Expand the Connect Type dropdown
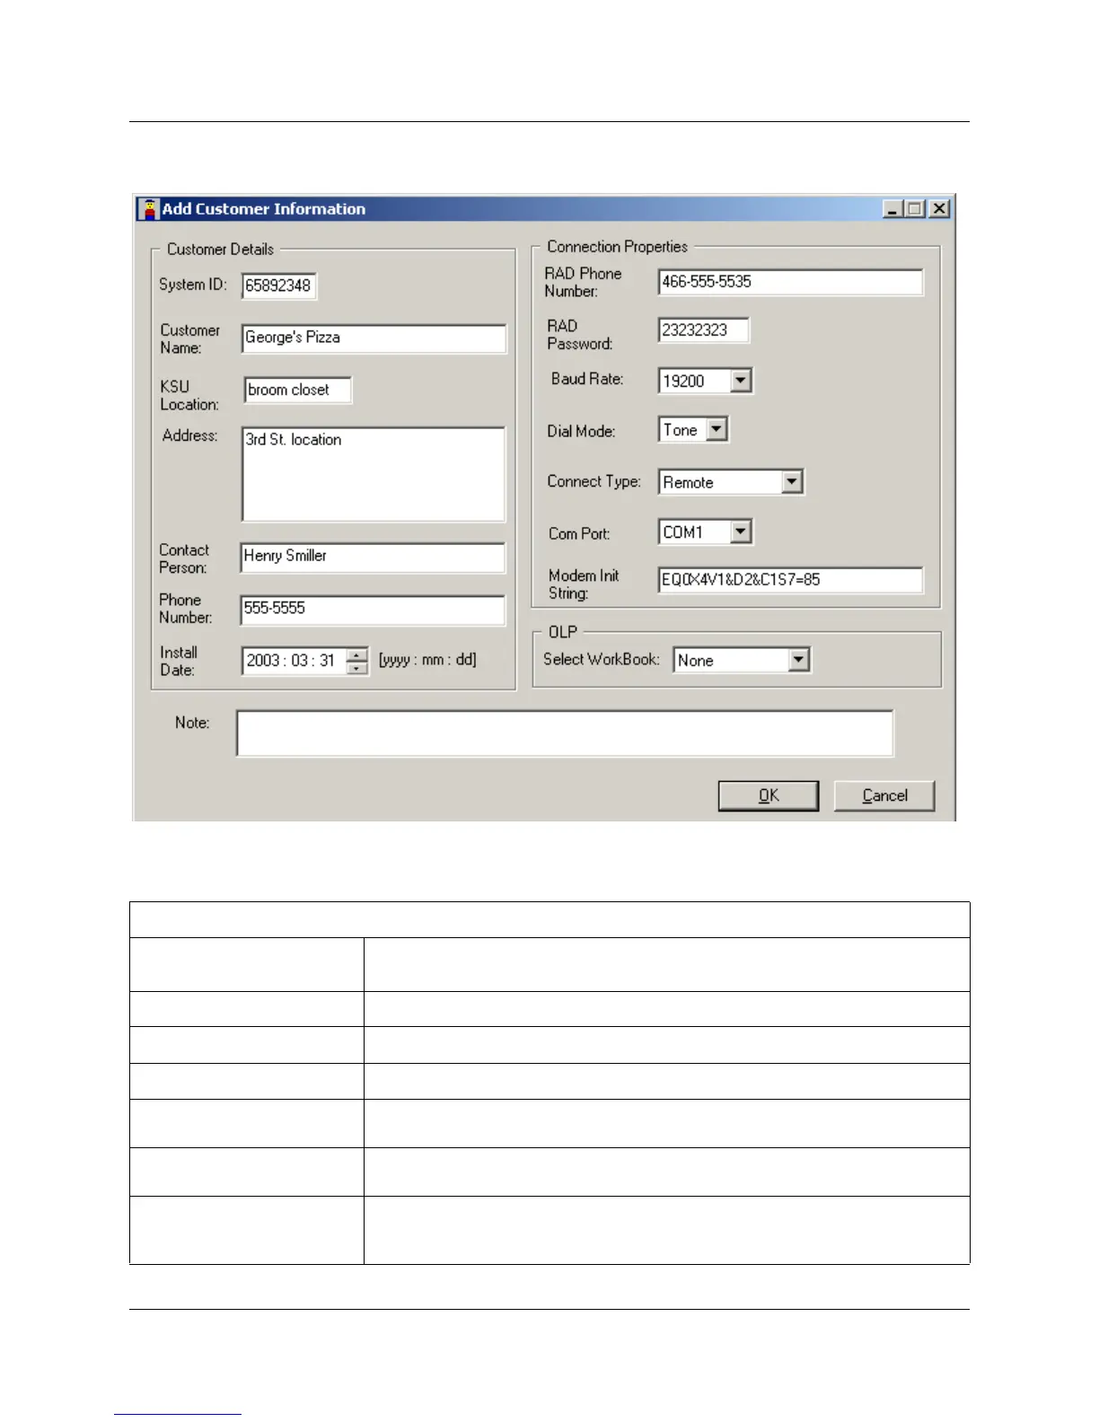1099x1422 pixels. [x=791, y=482]
